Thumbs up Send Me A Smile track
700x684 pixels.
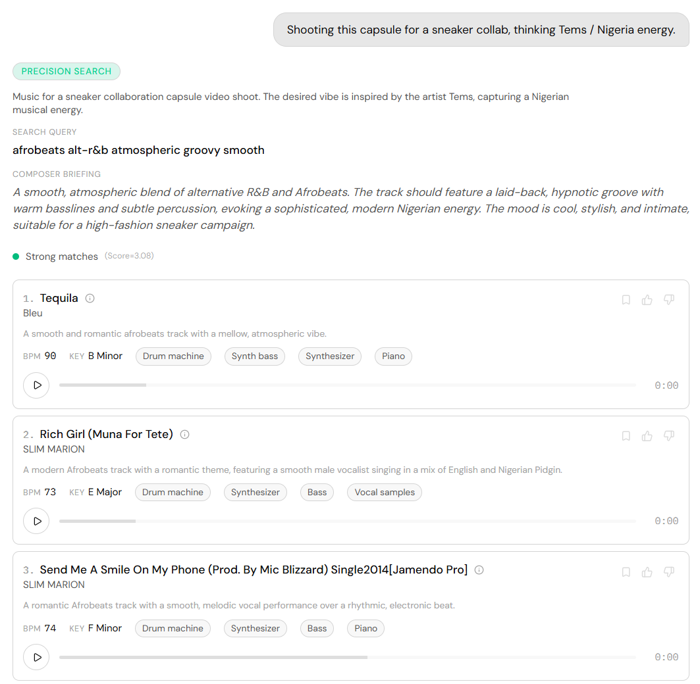(647, 572)
